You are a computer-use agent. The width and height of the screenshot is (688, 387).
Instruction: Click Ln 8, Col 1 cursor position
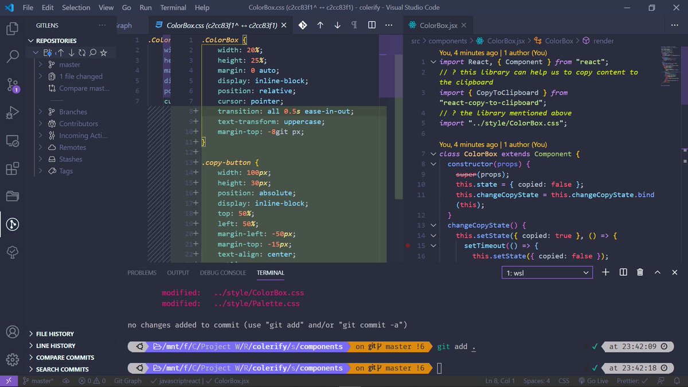501,381
